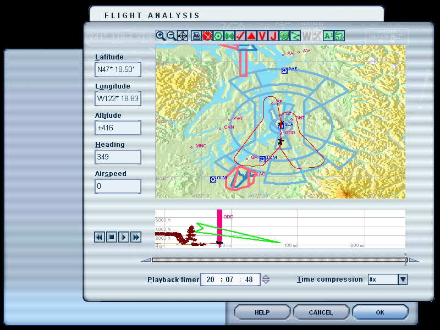Zoom in on the flight map
Viewport: 440px width, 330px height.
coord(160,36)
